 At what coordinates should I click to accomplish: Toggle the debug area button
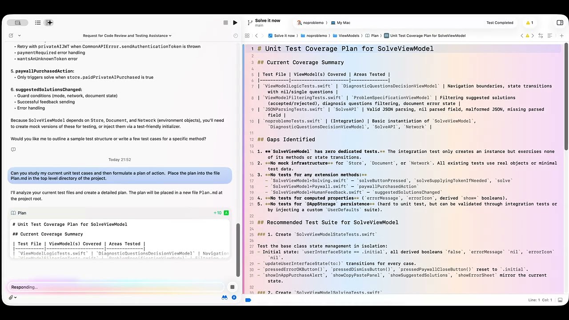click(x=560, y=300)
